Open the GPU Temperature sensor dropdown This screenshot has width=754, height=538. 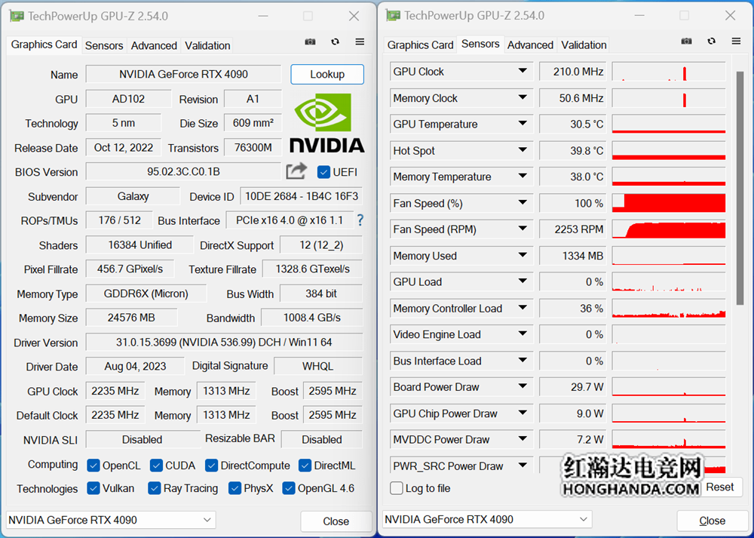[x=523, y=124]
